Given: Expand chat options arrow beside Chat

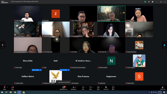Looking at the screenshot, I should coord(86,87).
